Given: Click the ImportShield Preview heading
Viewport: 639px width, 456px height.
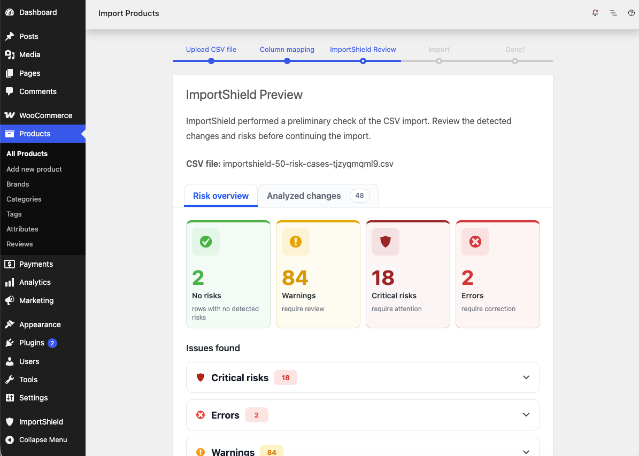Looking at the screenshot, I should pos(244,95).
